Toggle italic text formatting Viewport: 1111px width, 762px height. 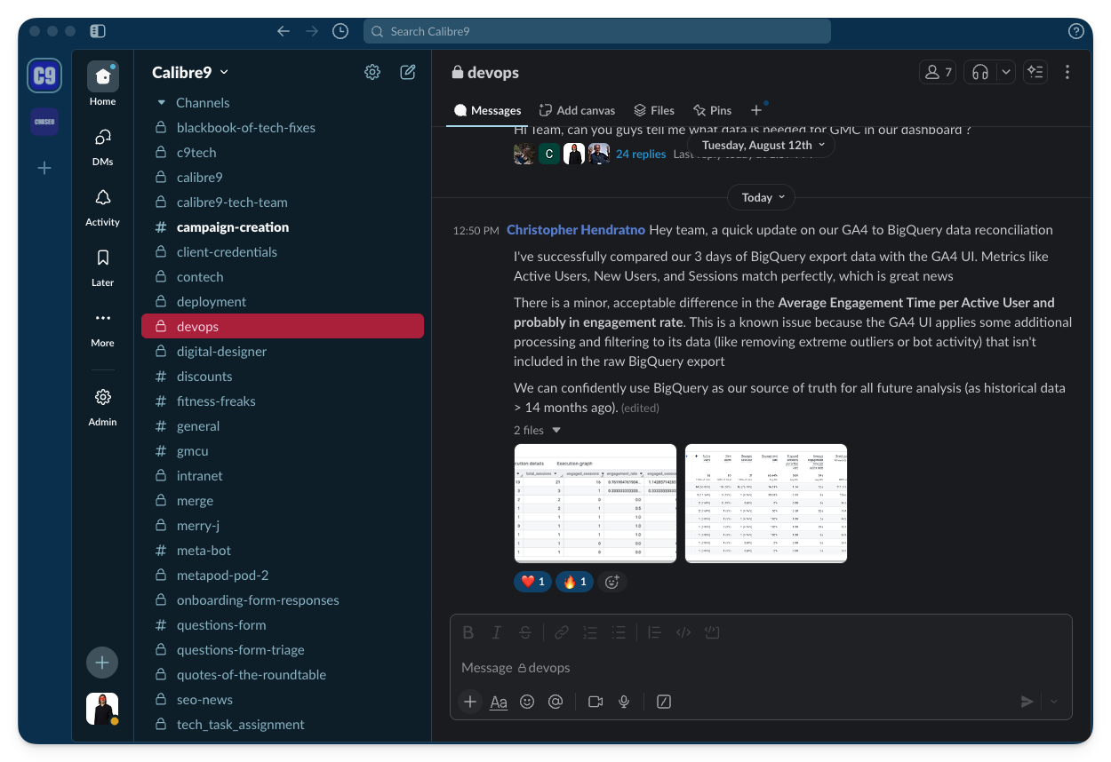coord(497,632)
